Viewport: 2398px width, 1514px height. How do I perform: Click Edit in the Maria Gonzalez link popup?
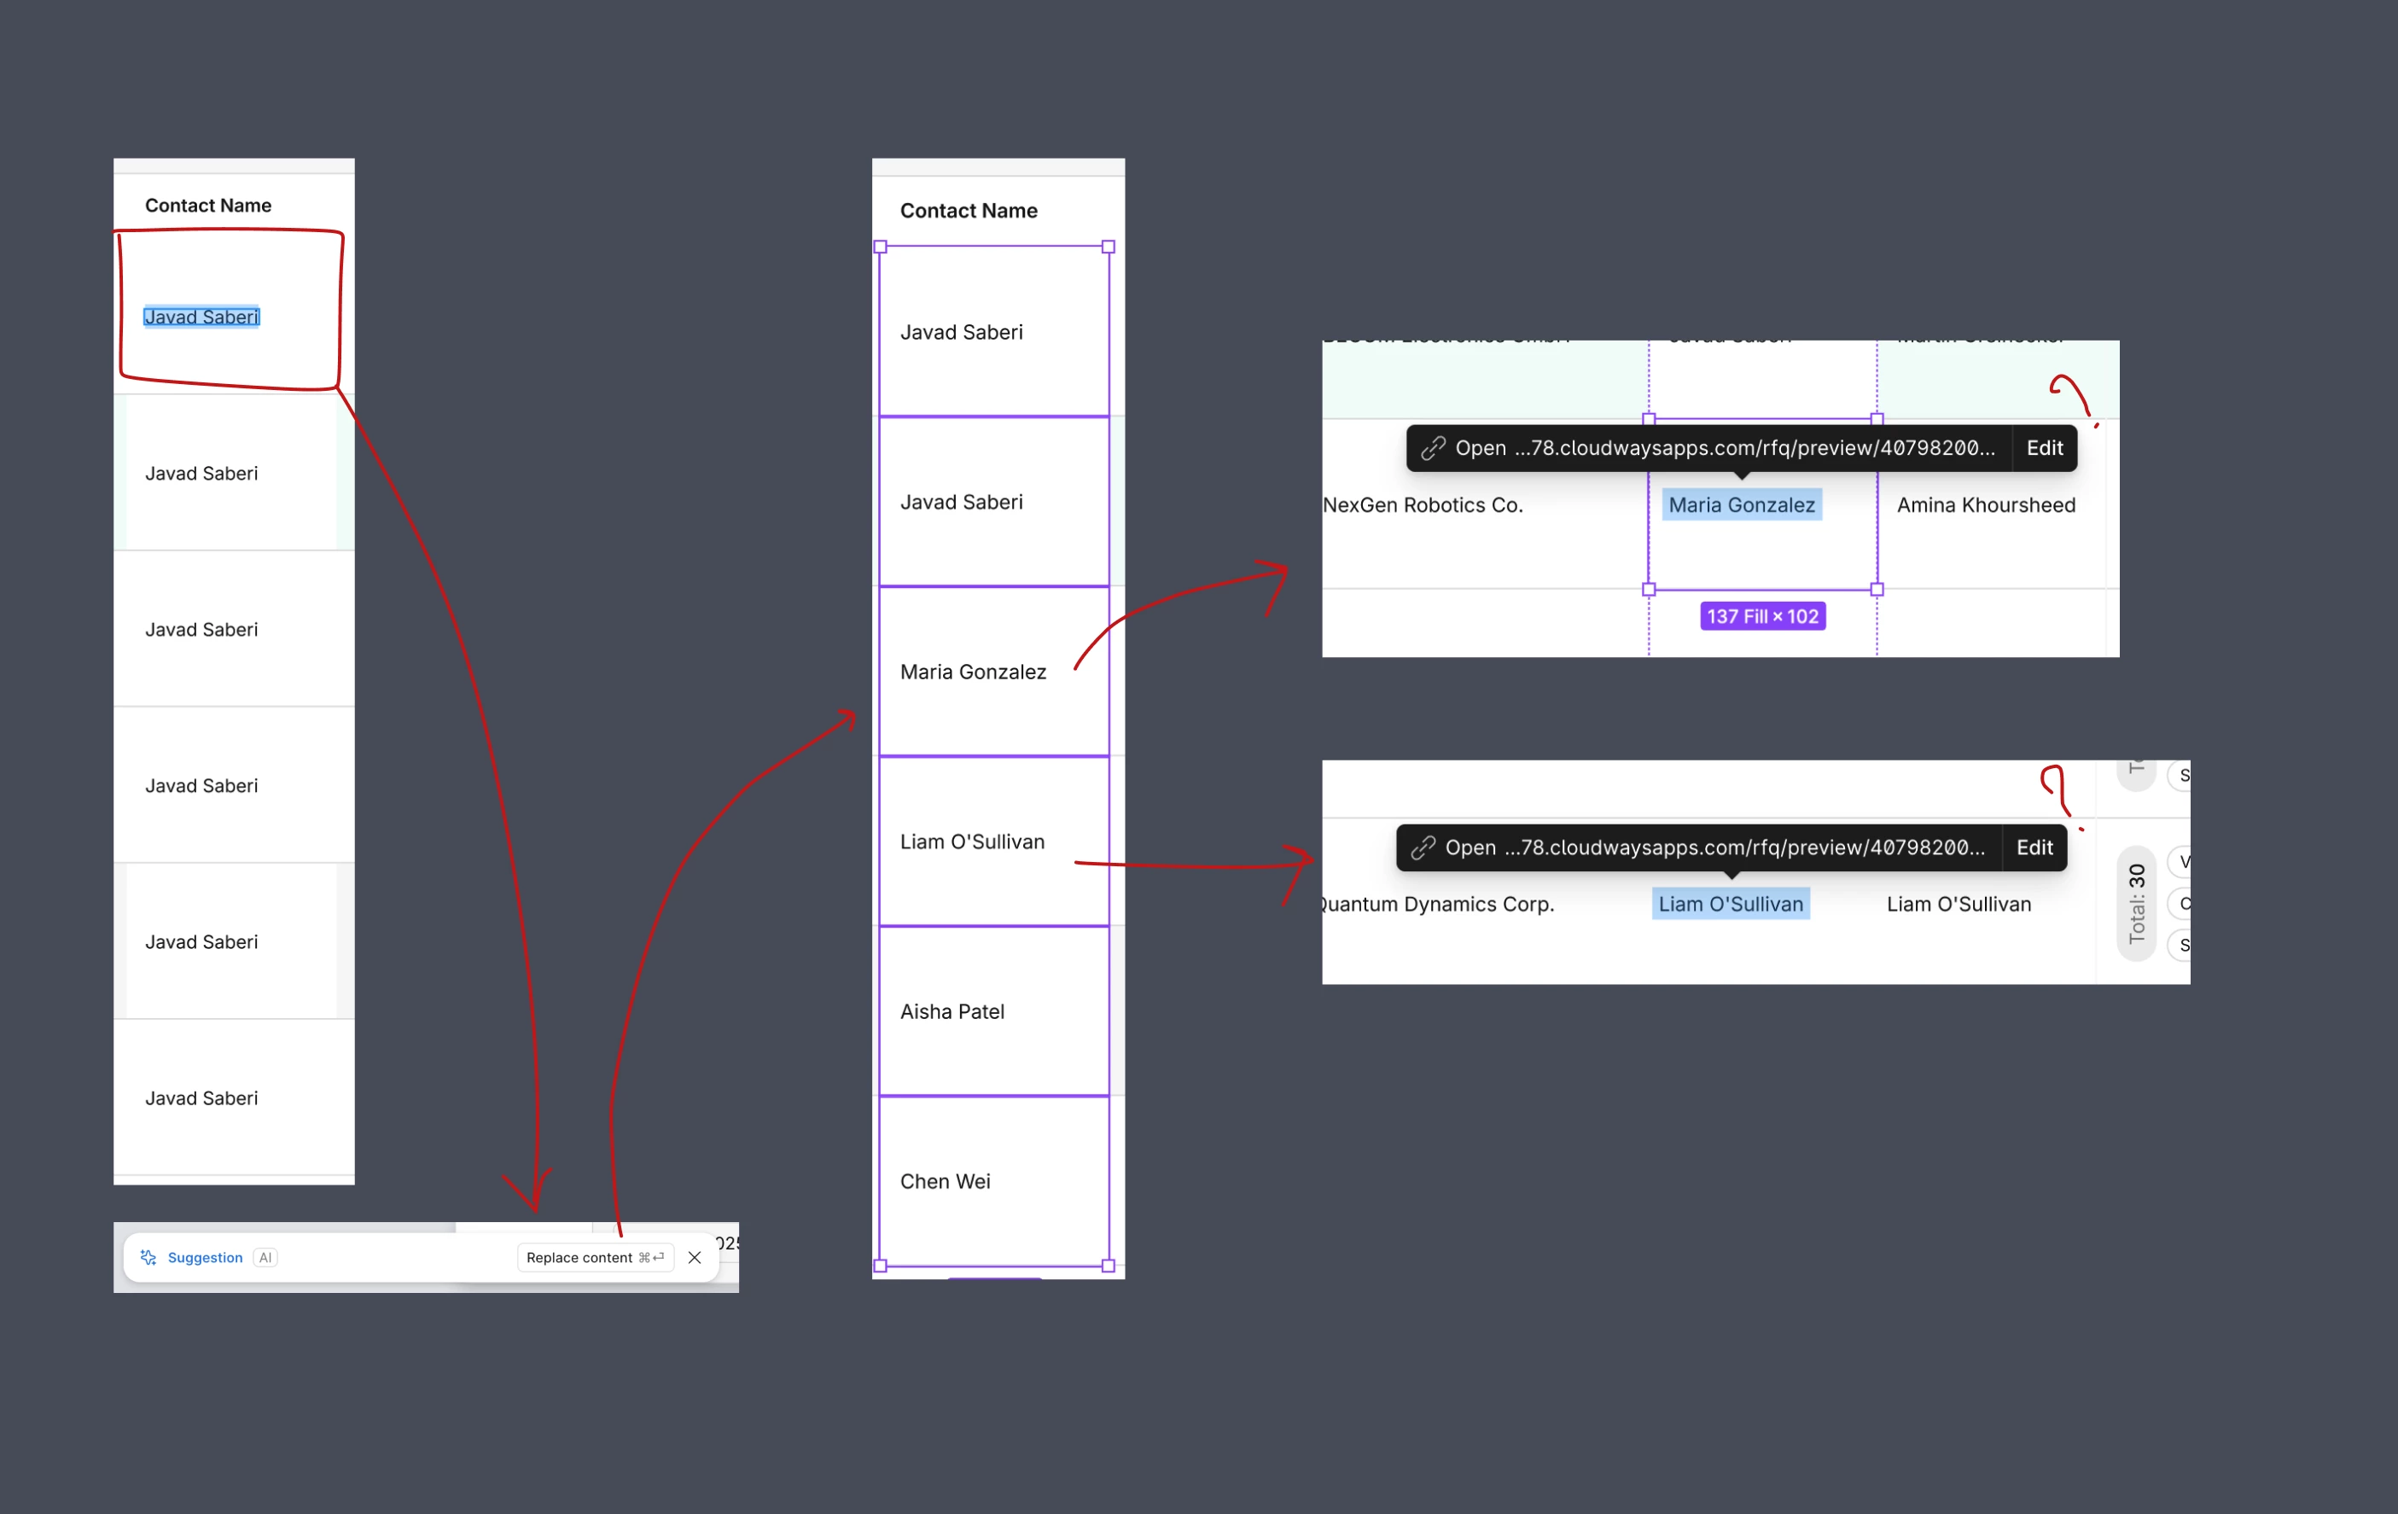[2044, 448]
